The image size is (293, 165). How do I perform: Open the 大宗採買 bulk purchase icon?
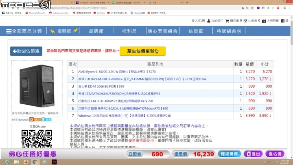click(264, 21)
